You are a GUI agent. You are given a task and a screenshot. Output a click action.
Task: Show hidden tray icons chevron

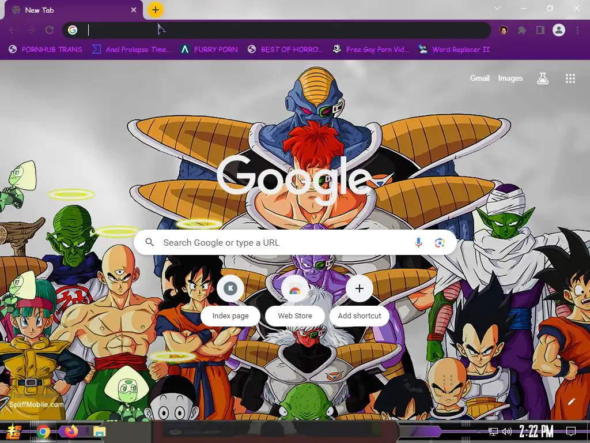(x=479, y=431)
